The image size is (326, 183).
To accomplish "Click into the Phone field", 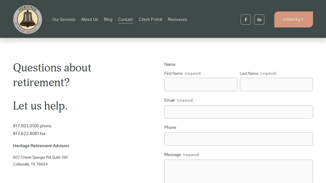I will [x=239, y=139].
